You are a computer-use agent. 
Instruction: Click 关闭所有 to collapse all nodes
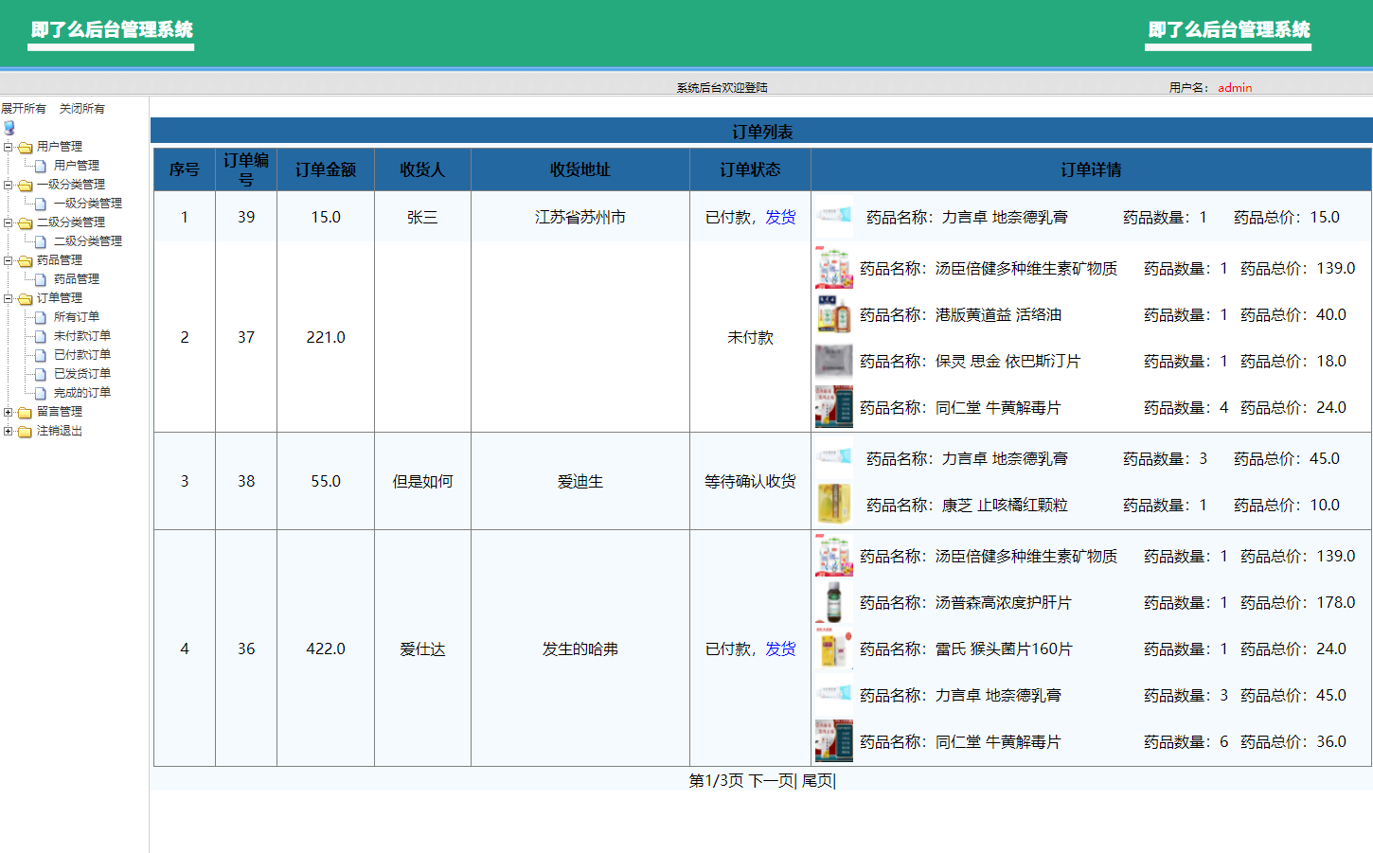click(80, 108)
